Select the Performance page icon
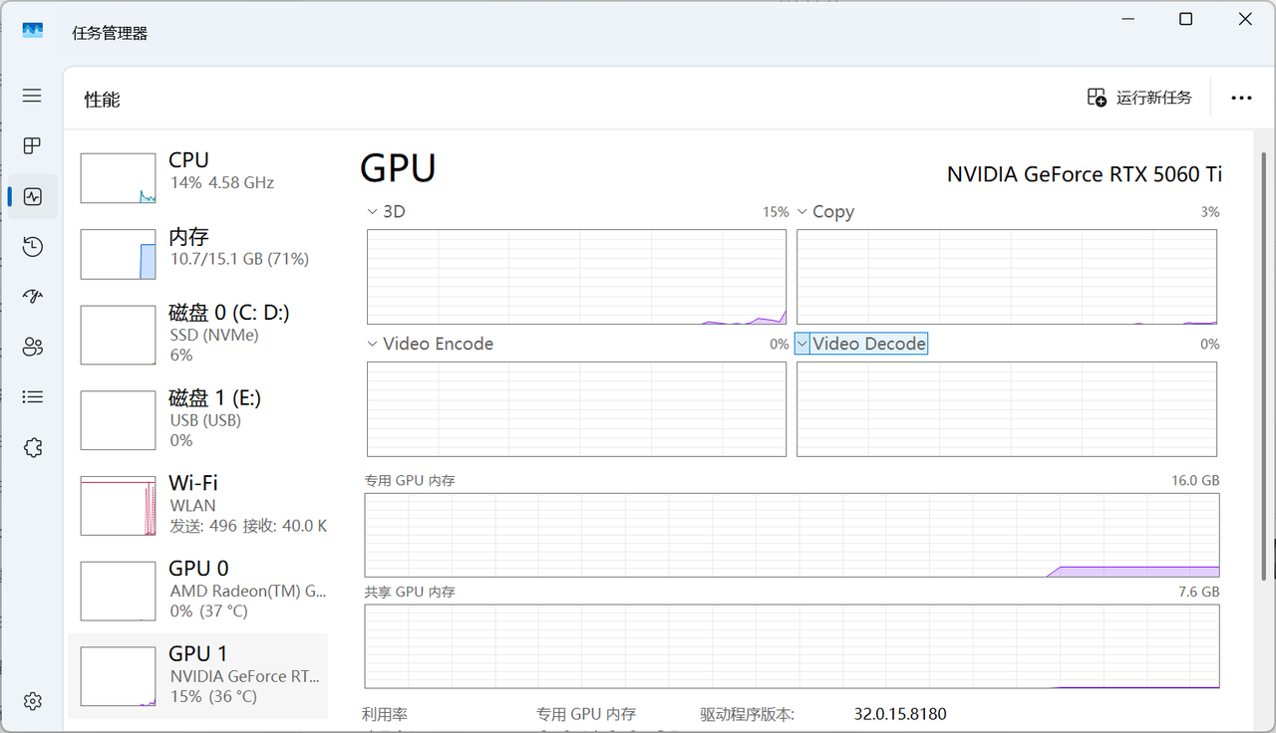This screenshot has width=1276, height=733. (x=32, y=196)
